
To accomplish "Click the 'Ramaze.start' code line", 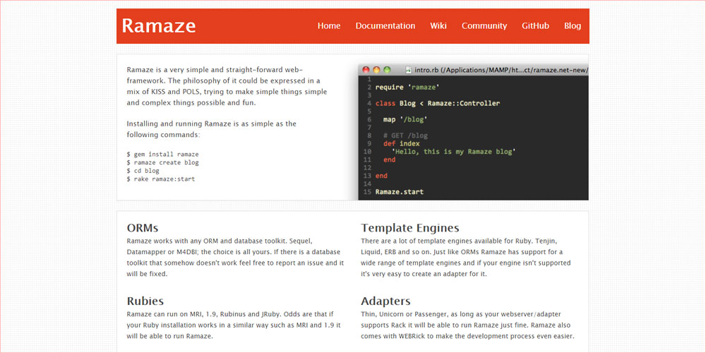I will (x=400, y=192).
